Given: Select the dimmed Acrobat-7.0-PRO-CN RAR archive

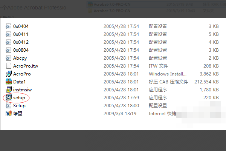Looking at the screenshot, I should 107,5.
